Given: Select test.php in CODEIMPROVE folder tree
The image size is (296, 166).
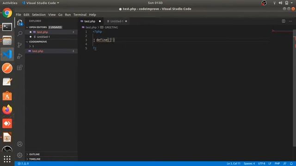Looking at the screenshot, I should pos(51,51).
